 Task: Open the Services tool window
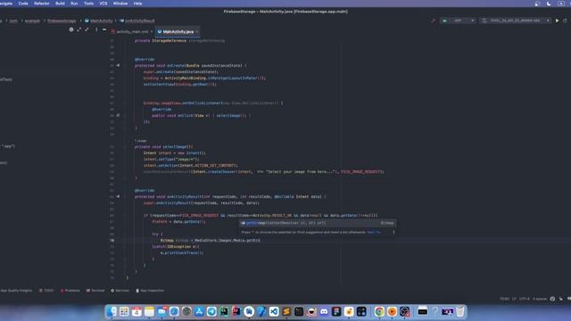click(x=120, y=291)
